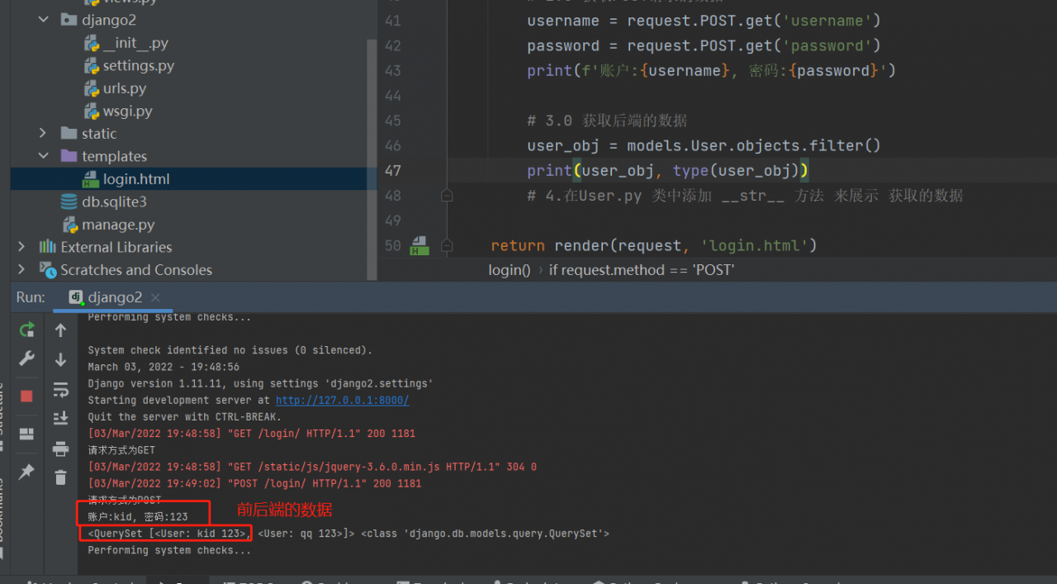
Task: Expand the static folder
Action: pyautogui.click(x=44, y=133)
